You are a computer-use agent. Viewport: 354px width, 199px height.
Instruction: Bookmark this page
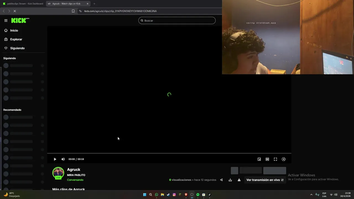pos(73,11)
